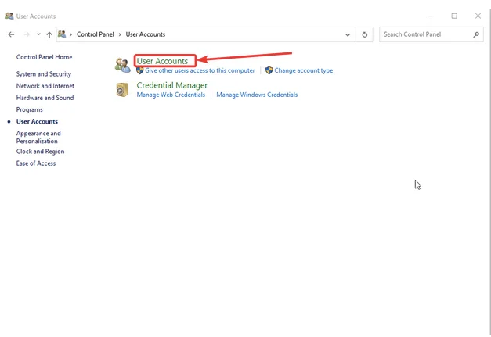
Task: Open Ease of Access category
Action: coord(36,163)
